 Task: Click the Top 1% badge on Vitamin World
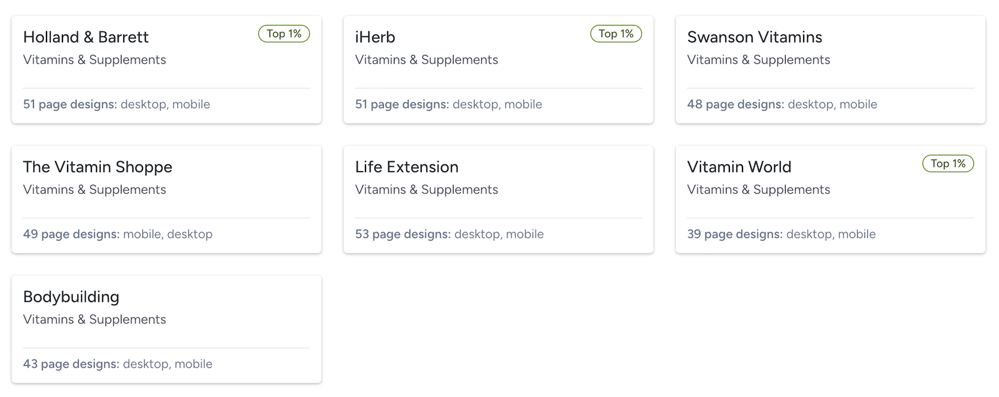click(948, 164)
